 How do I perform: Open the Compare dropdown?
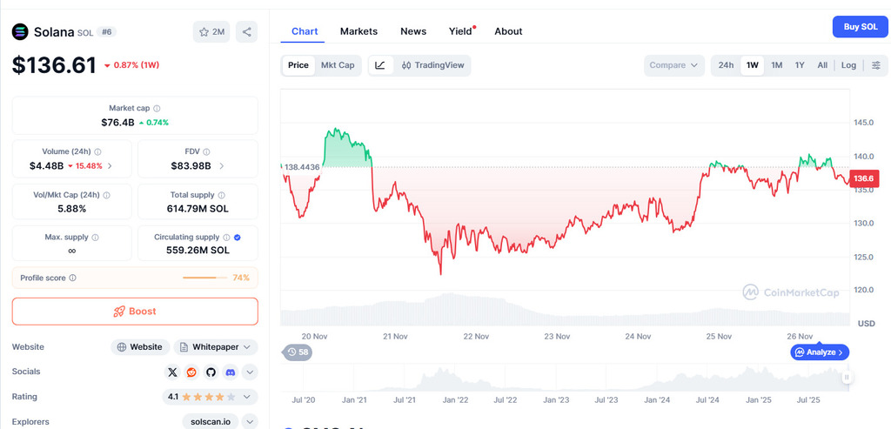pyautogui.click(x=674, y=65)
